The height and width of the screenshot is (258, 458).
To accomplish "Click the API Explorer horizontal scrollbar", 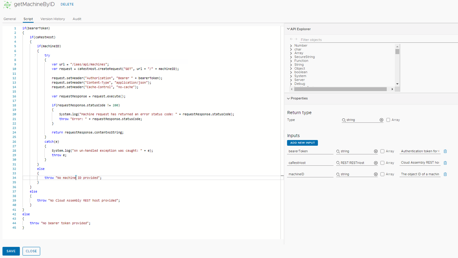I will pyautogui.click(x=340, y=89).
